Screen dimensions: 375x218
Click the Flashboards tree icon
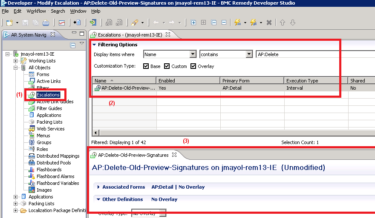(32, 170)
